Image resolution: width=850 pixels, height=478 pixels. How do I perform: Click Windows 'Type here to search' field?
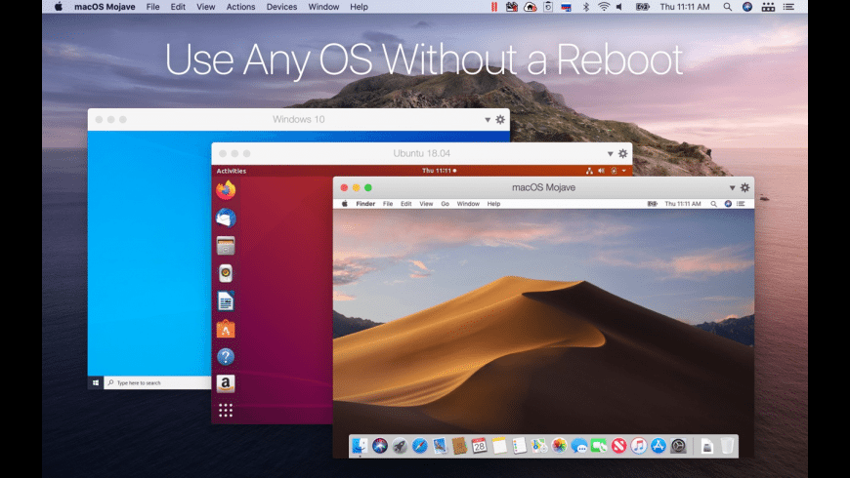click(x=157, y=382)
